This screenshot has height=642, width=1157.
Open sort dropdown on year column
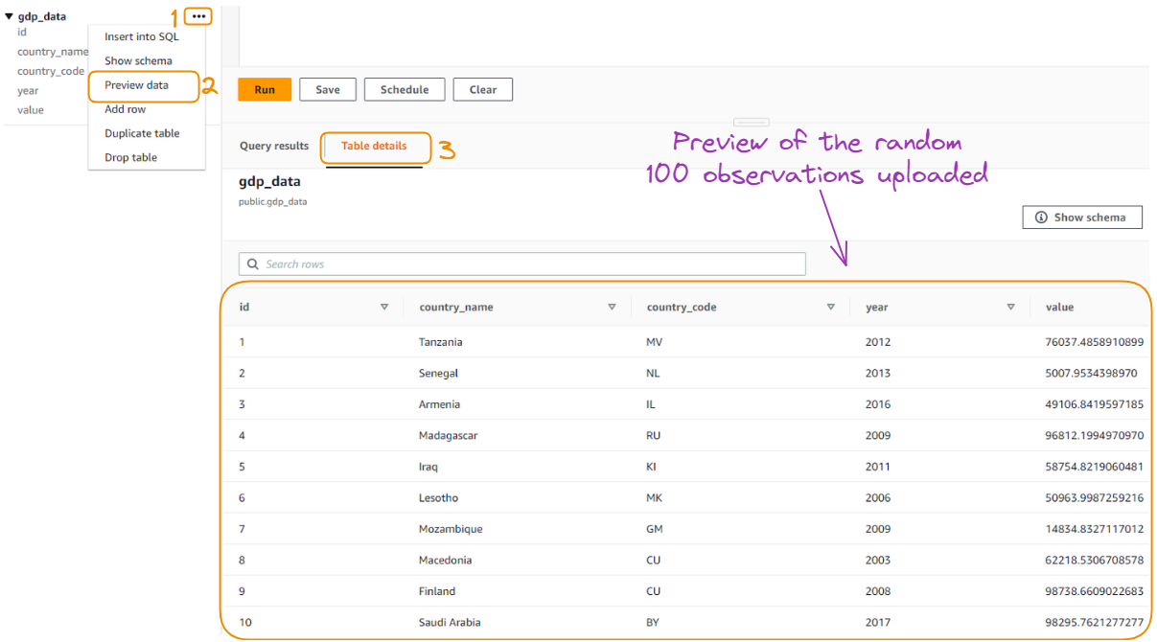tap(1010, 308)
